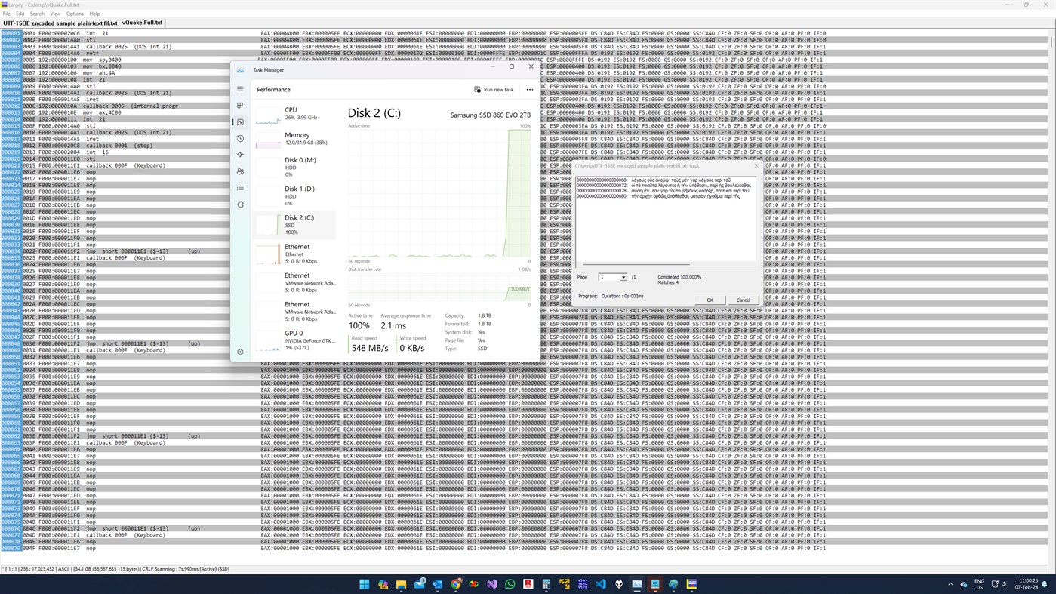The image size is (1056, 594).
Task: Select Performance page icon in Task Manager sidebar
Action: tap(240, 122)
